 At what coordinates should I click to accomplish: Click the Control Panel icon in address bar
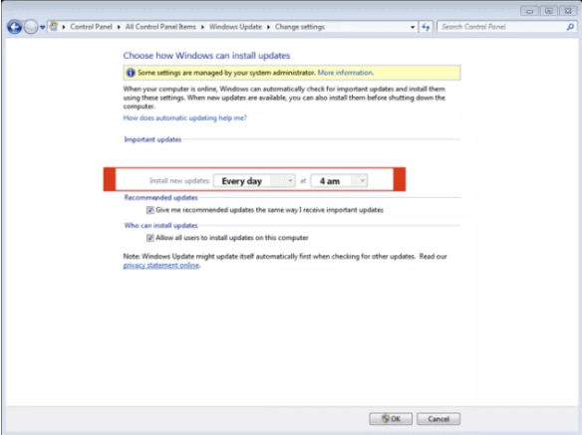pos(54,27)
